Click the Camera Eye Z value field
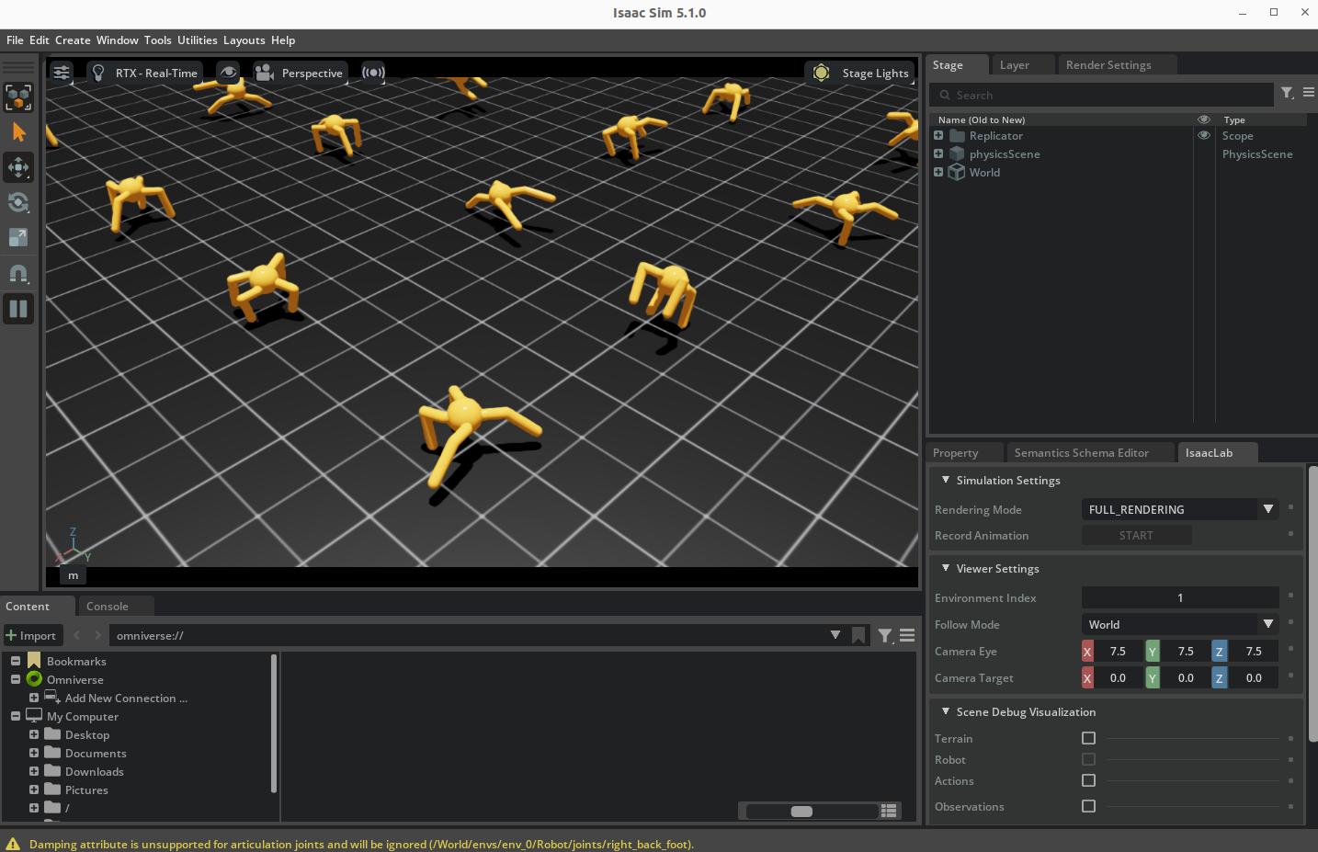The height and width of the screenshot is (852, 1318). (1254, 651)
